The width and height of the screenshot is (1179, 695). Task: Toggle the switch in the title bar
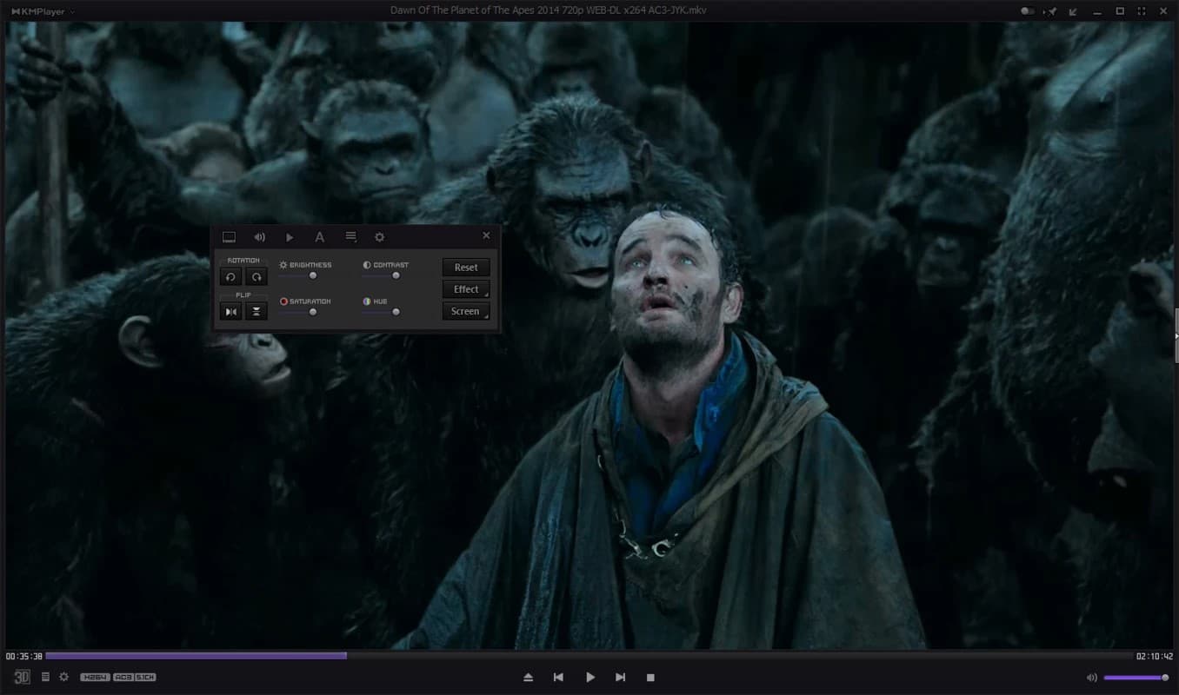click(1028, 11)
